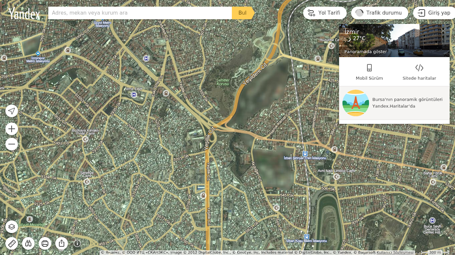Zoom out with the minus button
455x255 pixels.
[x=12, y=144]
